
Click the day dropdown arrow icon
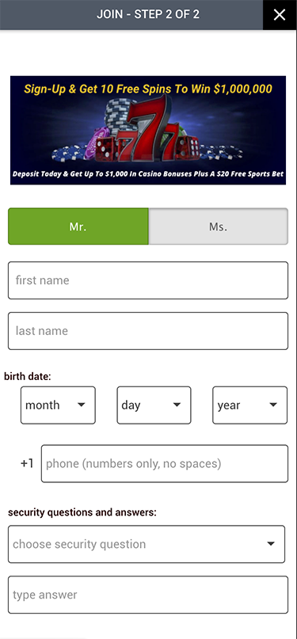(x=177, y=405)
